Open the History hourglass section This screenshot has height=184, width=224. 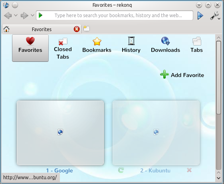[x=131, y=45]
